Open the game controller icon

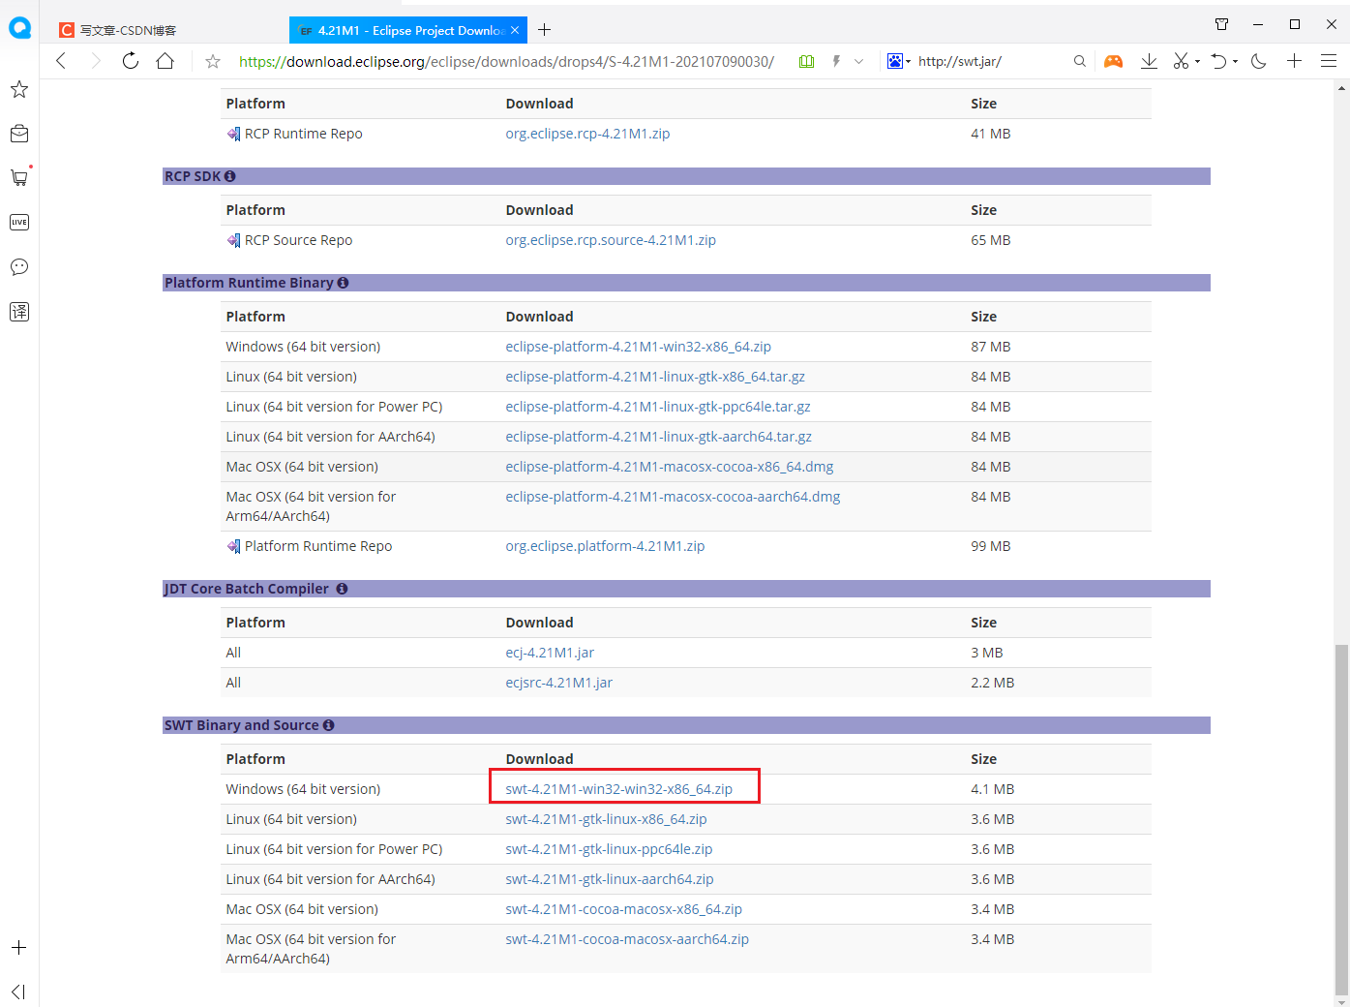click(1114, 61)
